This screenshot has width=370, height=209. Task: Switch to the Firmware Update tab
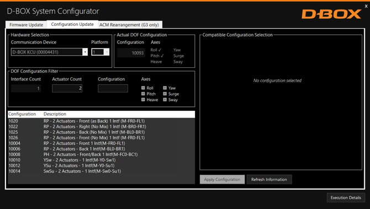26,25
